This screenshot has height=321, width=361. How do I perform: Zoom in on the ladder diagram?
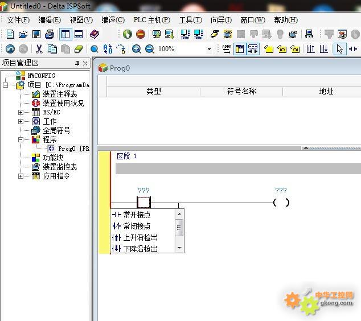pos(137,49)
